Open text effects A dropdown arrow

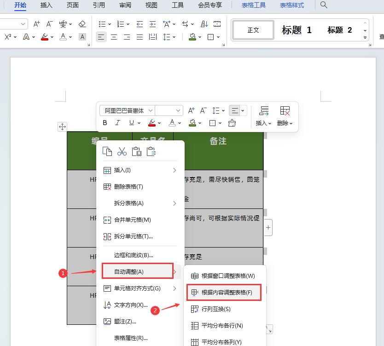click(x=34, y=37)
